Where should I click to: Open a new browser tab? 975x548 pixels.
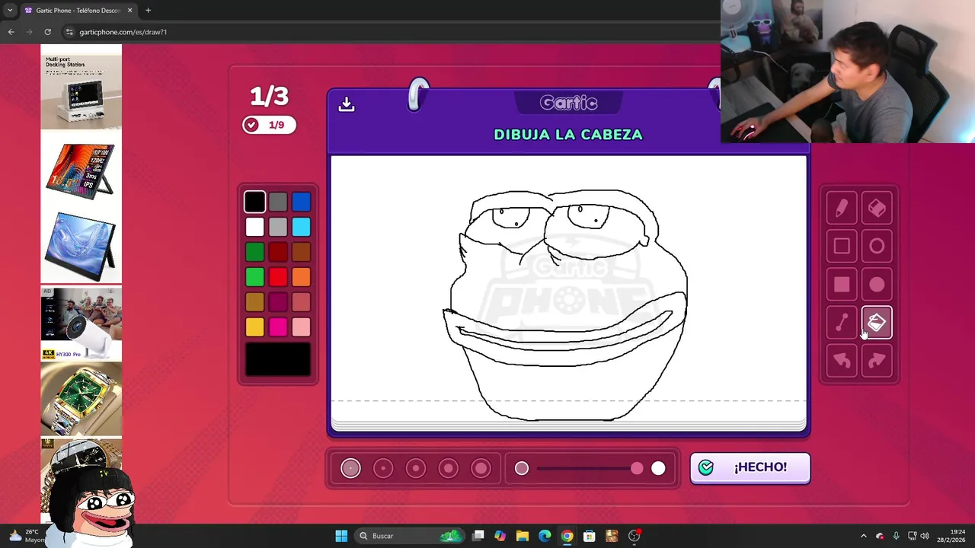pyautogui.click(x=148, y=11)
